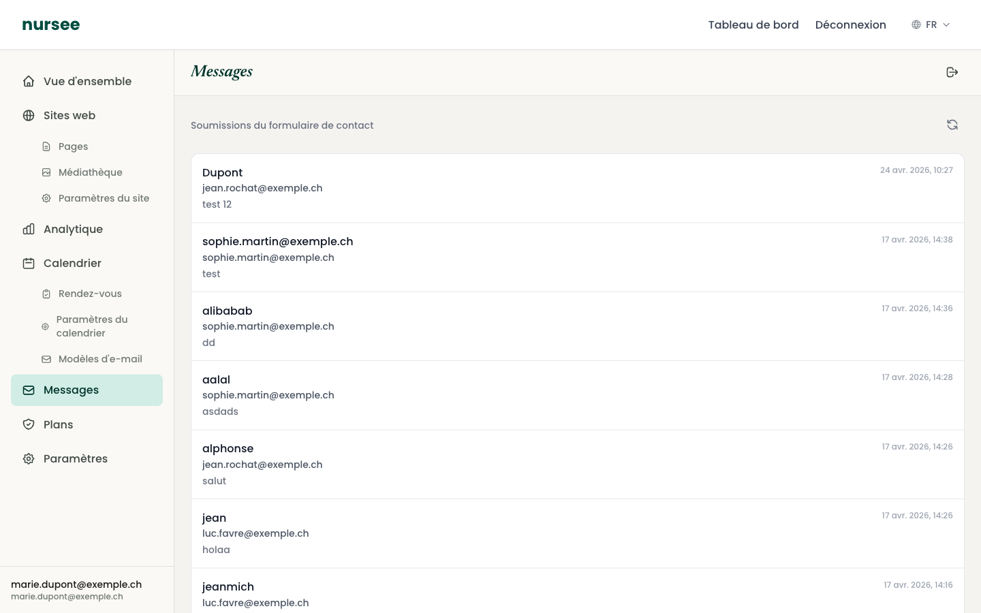Screen dimensions: 981x613
Task: Open the FR language dropdown
Action: (931, 25)
